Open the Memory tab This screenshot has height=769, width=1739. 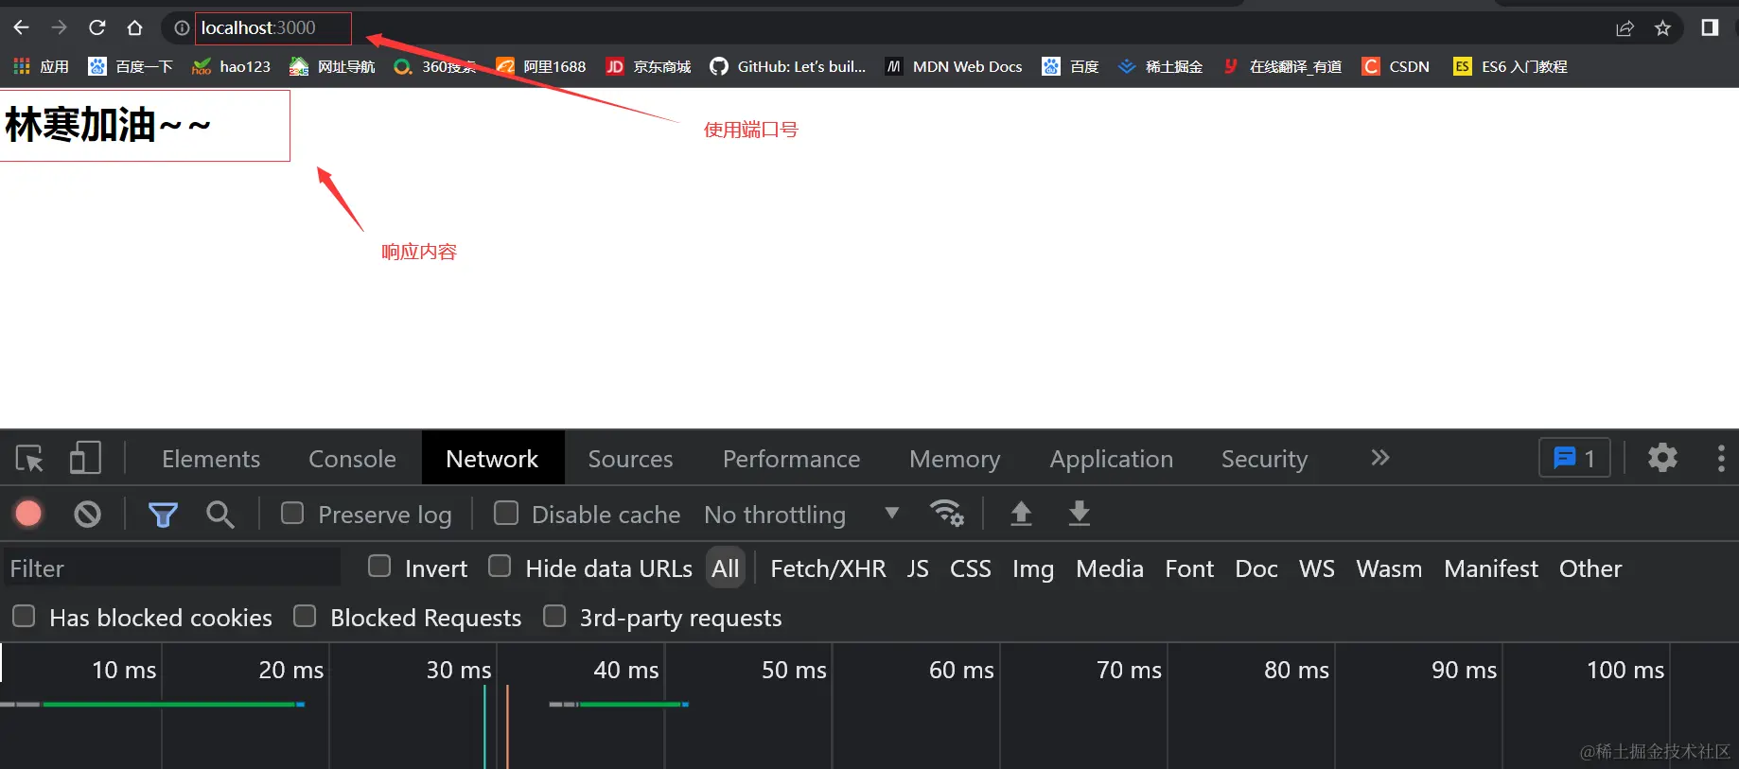click(x=955, y=459)
